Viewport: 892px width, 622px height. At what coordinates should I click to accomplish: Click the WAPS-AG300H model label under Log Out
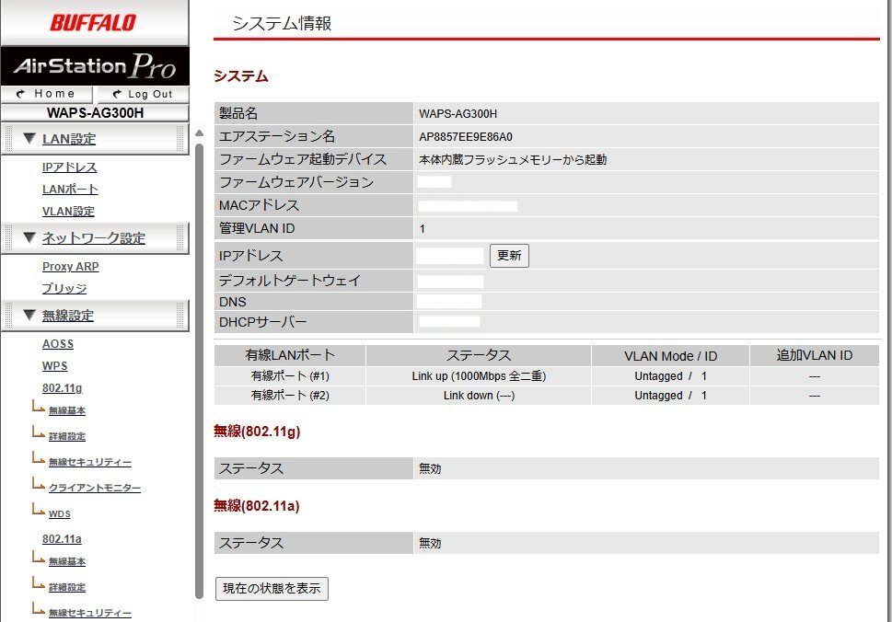tap(95, 113)
